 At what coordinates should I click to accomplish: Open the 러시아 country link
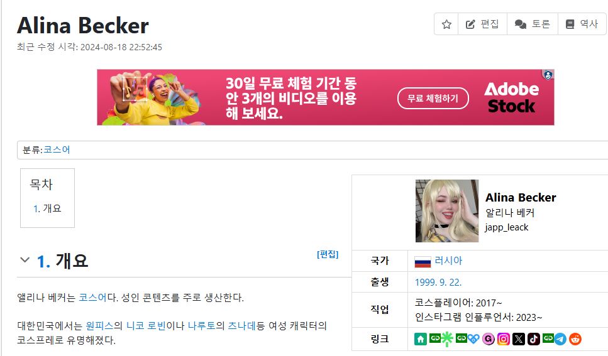[448, 261]
